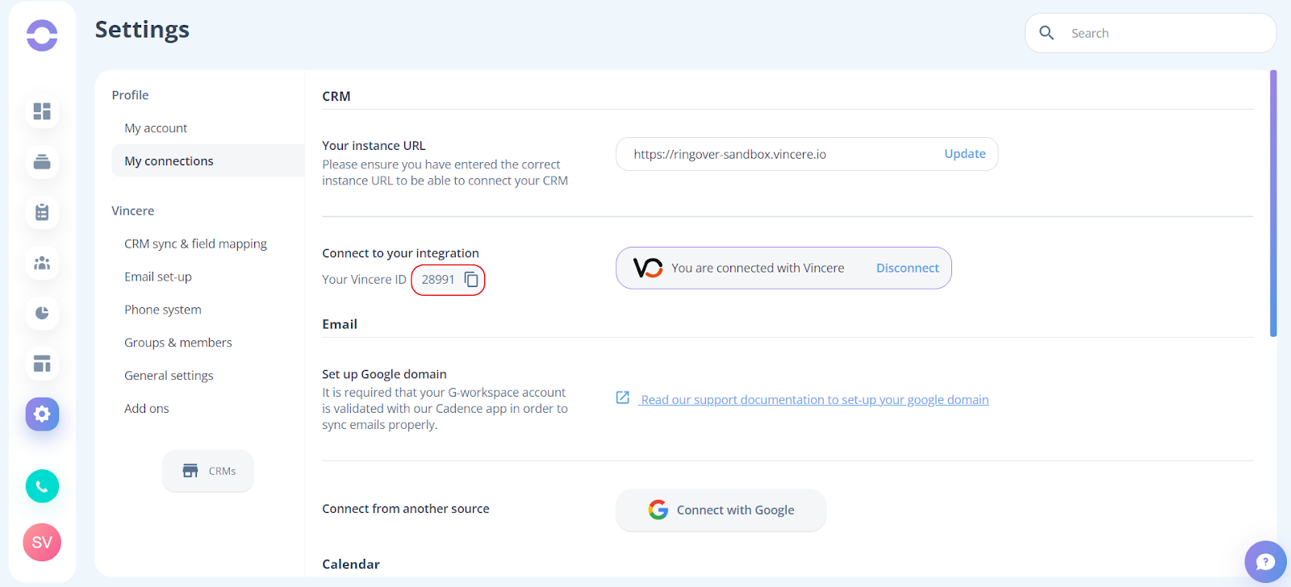This screenshot has height=587, width=1291.
Task: Click the Vincere logo in connection box
Action: tap(648, 268)
